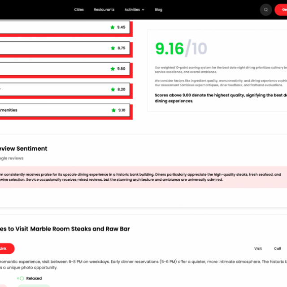Click the Visit link
287x287 pixels.
pos(258,248)
